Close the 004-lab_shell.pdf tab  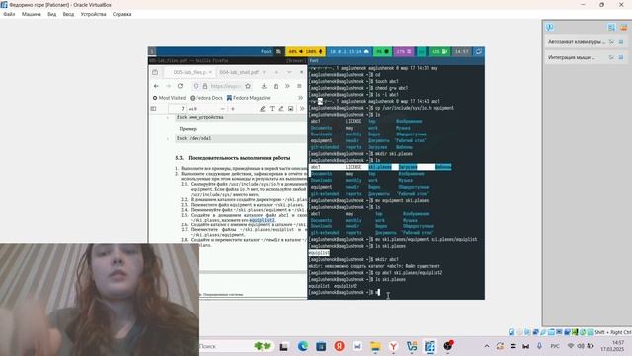coord(264,72)
